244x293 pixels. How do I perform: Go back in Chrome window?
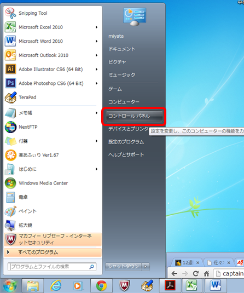(174, 274)
